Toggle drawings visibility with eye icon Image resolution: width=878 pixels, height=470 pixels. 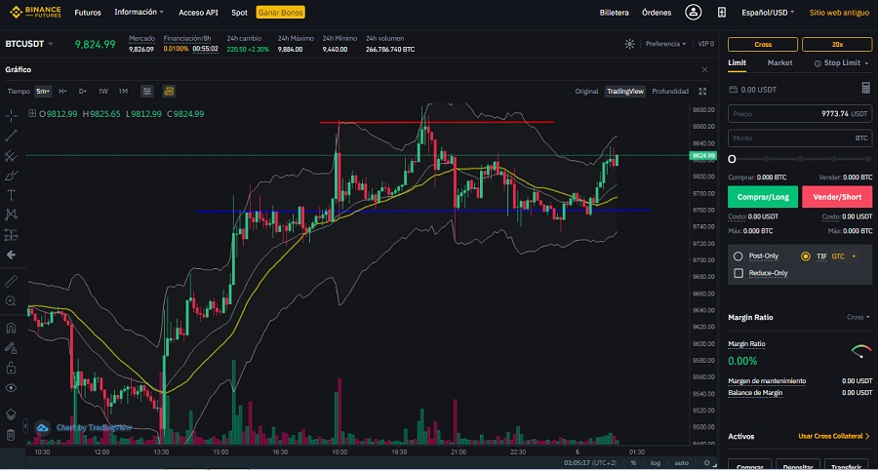(11, 388)
